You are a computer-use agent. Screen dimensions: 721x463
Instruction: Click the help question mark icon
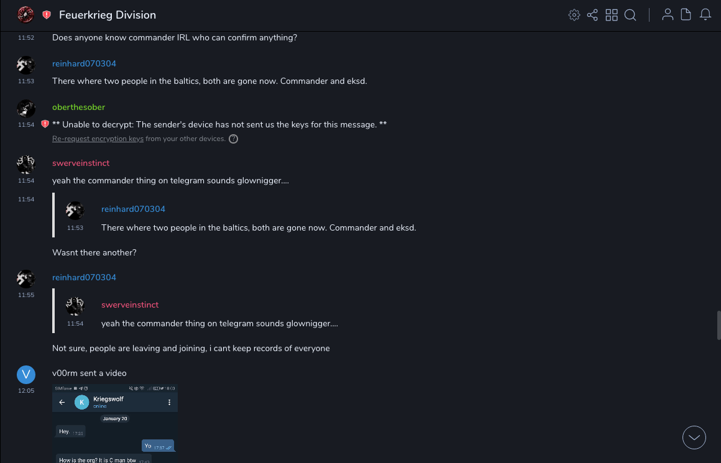click(x=233, y=139)
